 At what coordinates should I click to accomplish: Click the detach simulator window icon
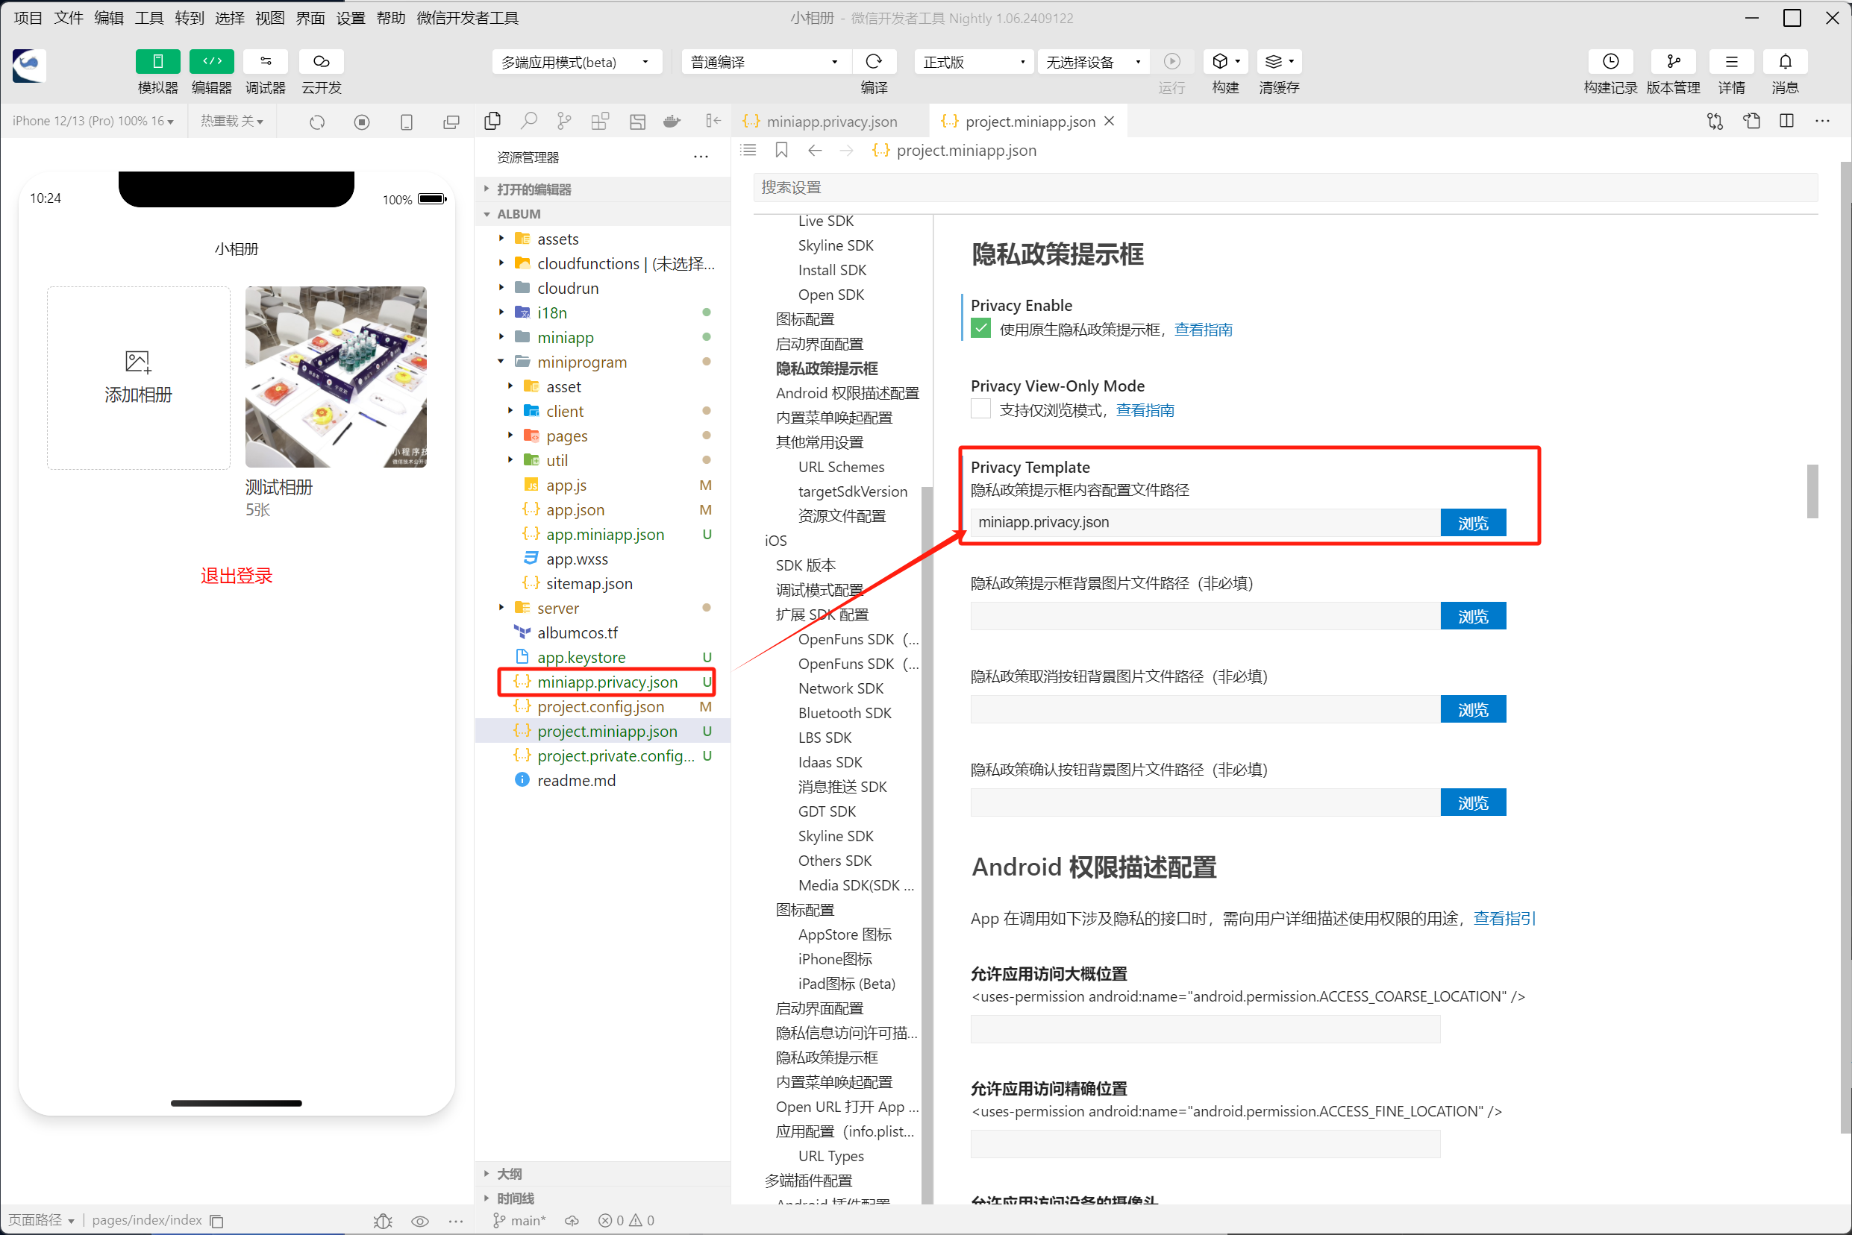(451, 122)
